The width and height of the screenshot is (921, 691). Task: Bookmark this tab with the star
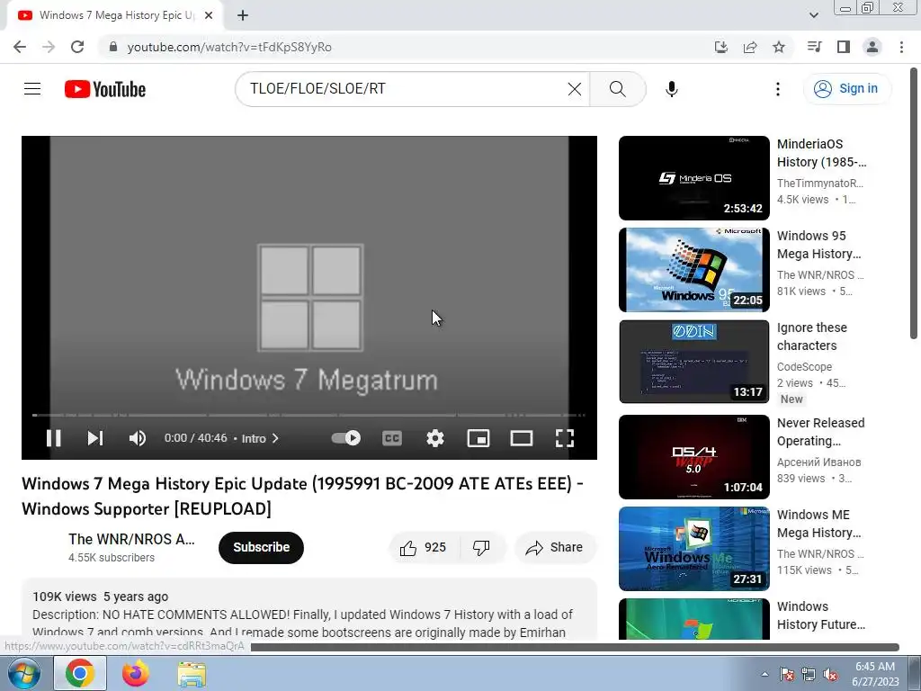point(779,47)
